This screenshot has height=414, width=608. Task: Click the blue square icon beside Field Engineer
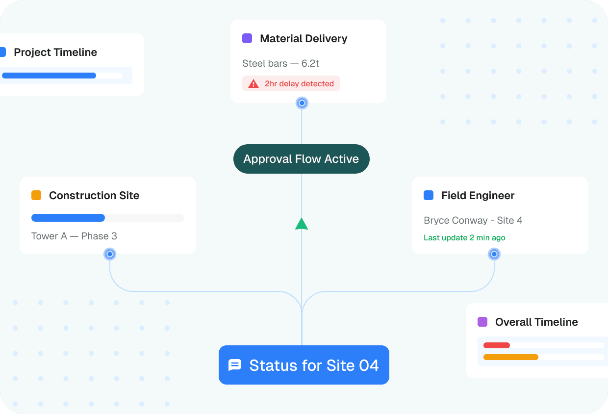[429, 195]
